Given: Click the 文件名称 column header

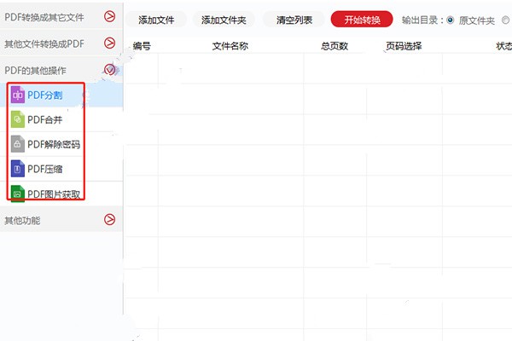Looking at the screenshot, I should pos(230,46).
